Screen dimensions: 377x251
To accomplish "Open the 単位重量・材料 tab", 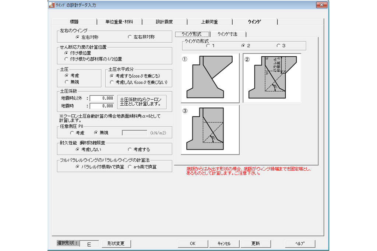I will (x=119, y=22).
